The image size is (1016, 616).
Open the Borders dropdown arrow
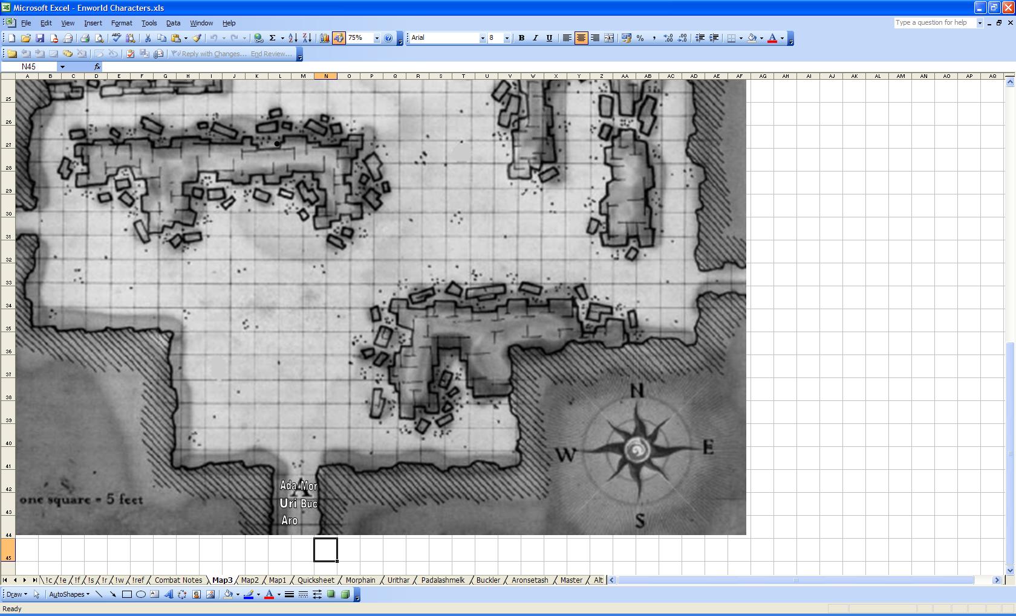(x=741, y=38)
